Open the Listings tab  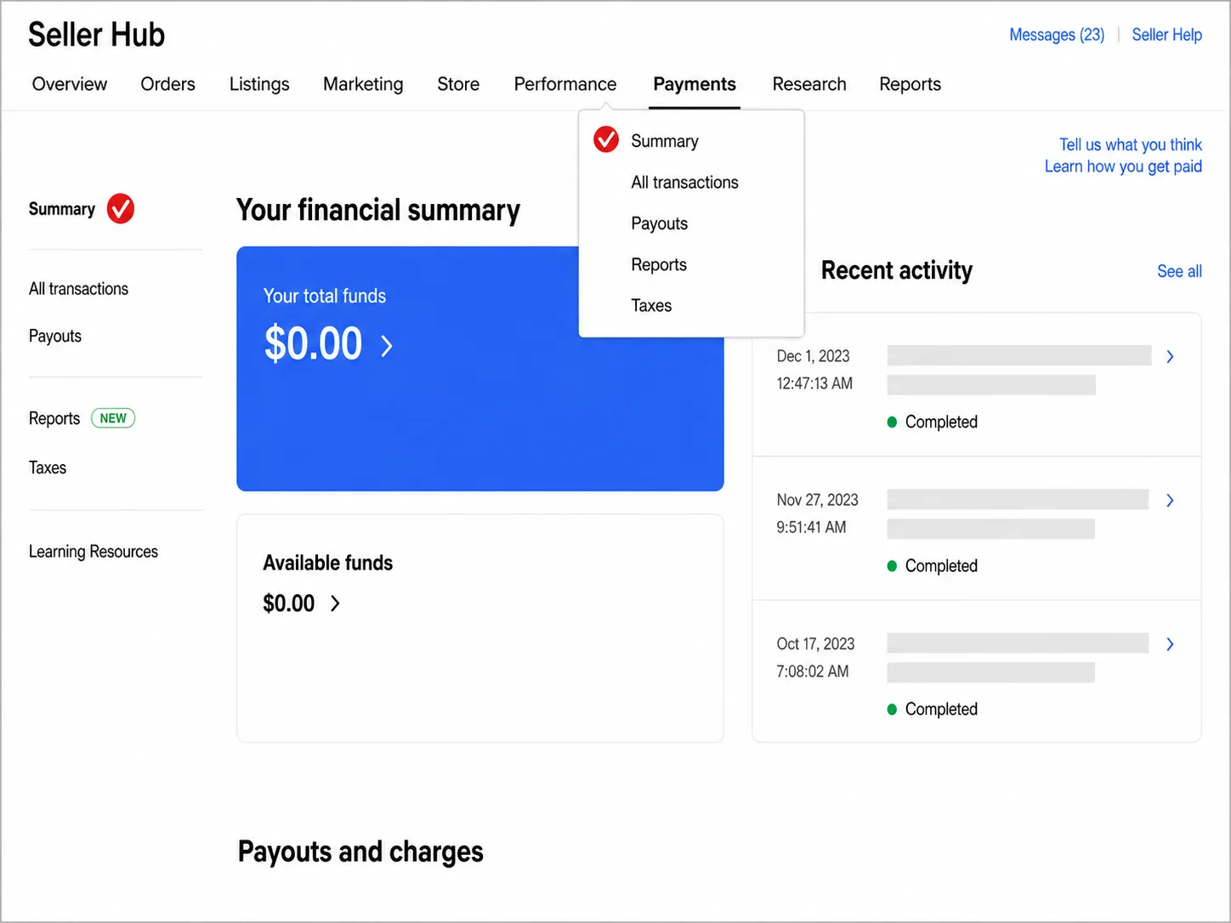(259, 84)
